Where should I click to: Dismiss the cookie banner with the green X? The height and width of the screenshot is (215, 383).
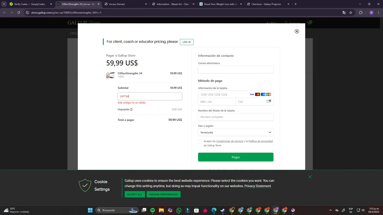310,177
